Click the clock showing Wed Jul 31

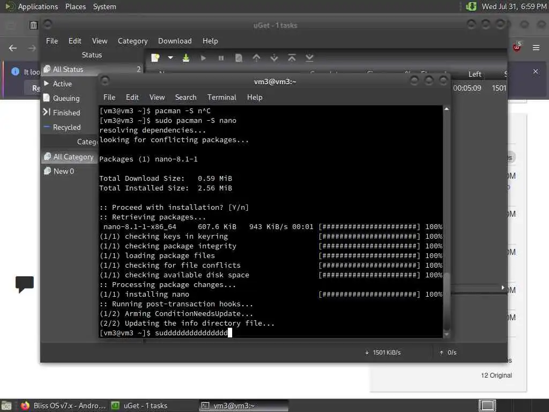click(514, 6)
